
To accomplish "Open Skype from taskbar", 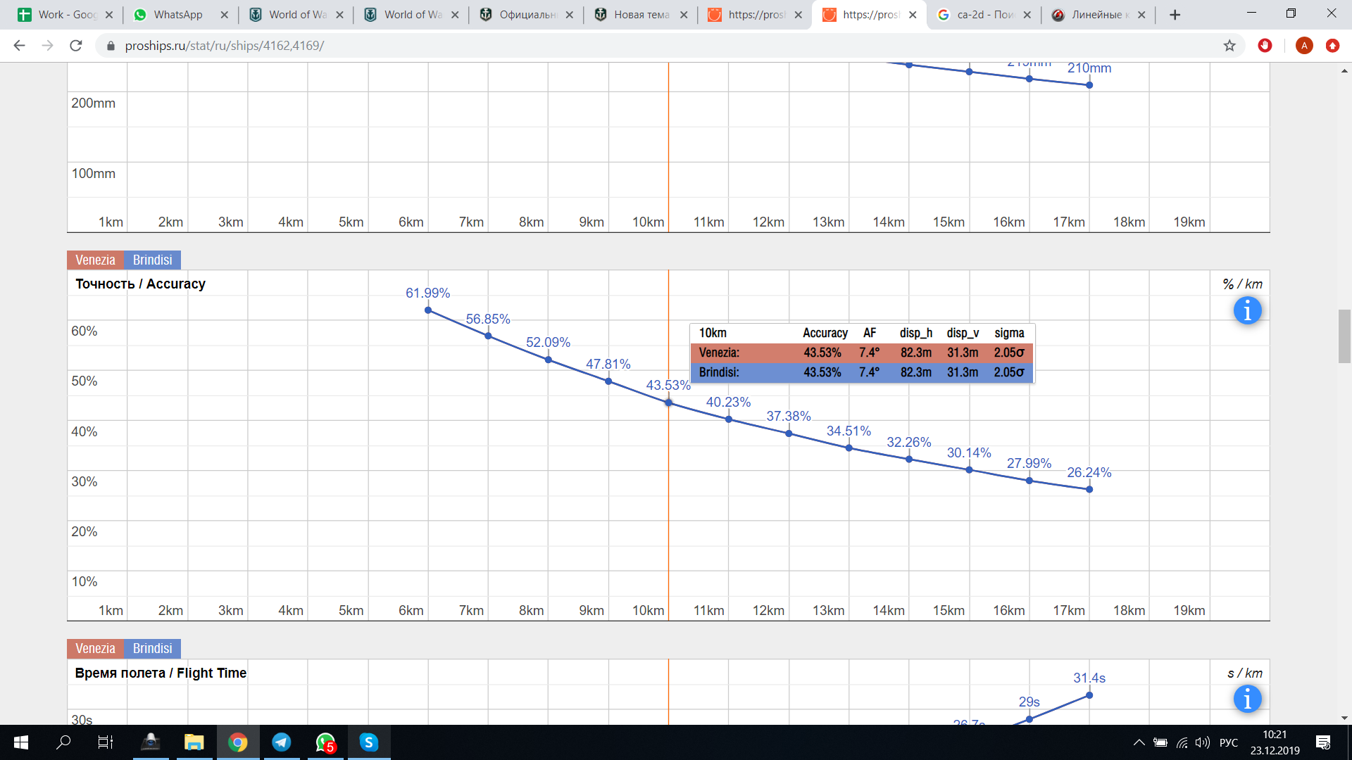I will coord(369,742).
